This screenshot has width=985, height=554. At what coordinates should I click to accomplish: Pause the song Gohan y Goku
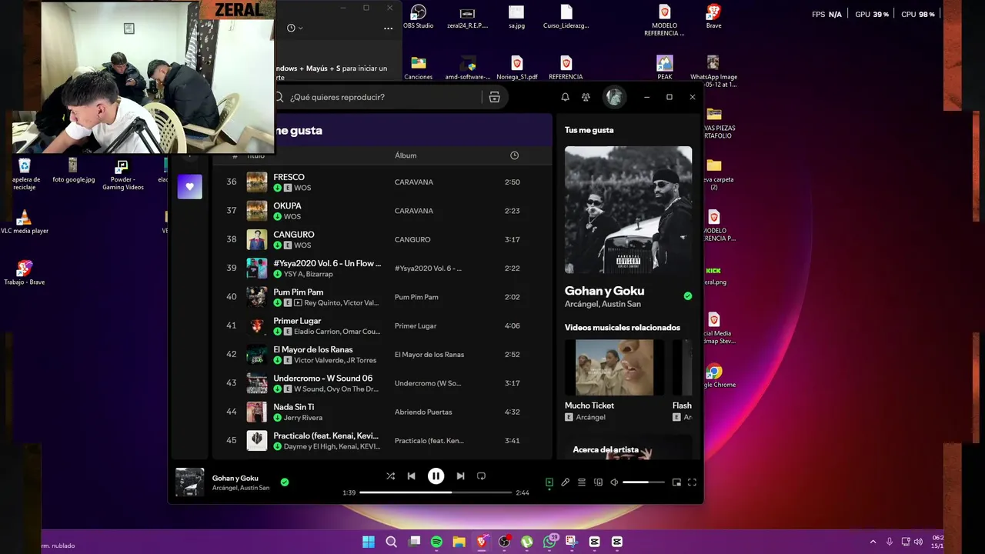(x=436, y=476)
